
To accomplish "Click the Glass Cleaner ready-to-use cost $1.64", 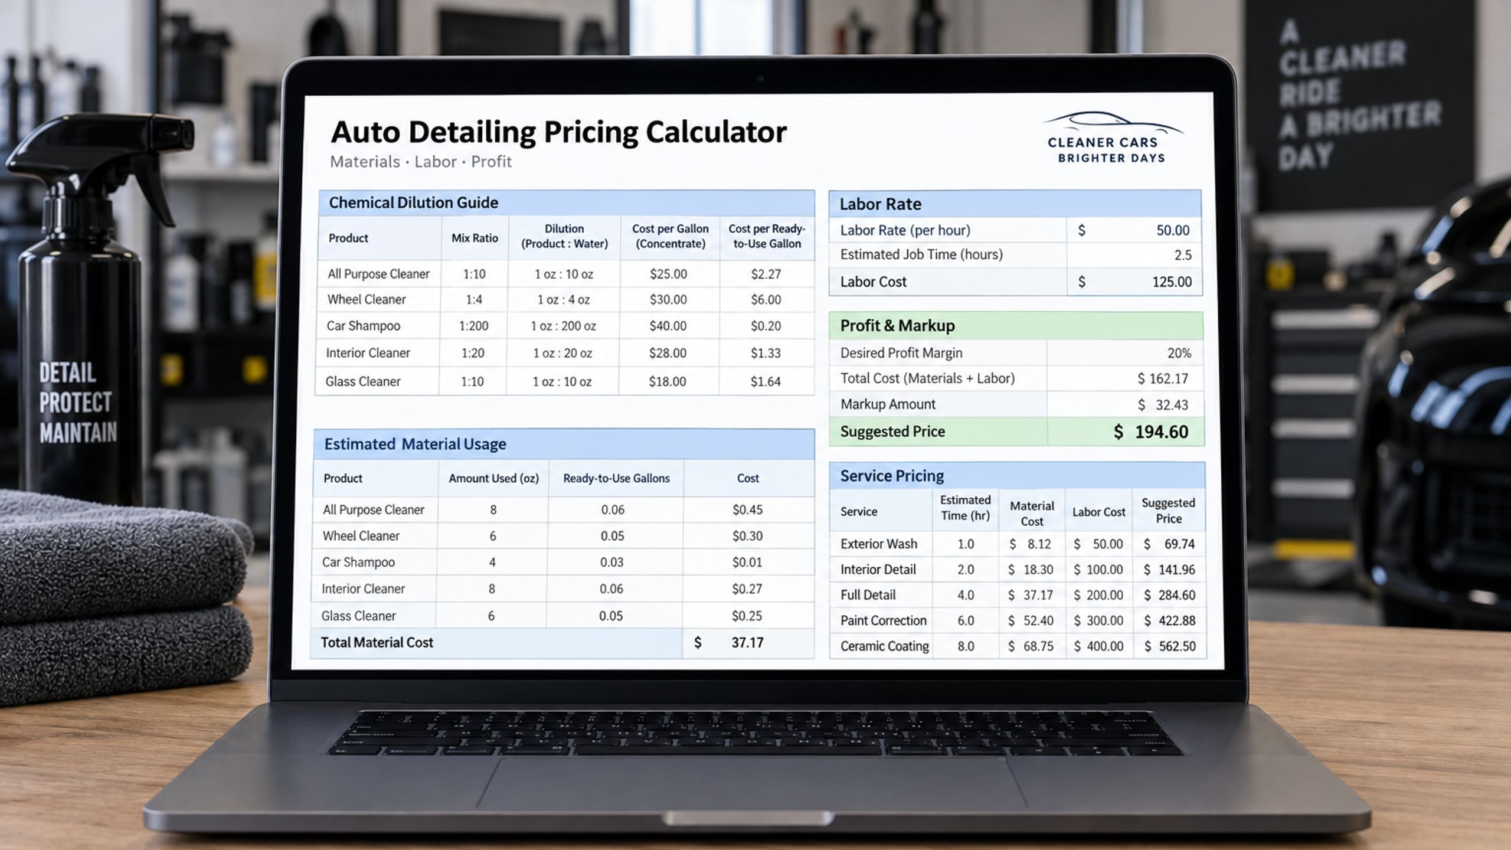I will coord(766,382).
